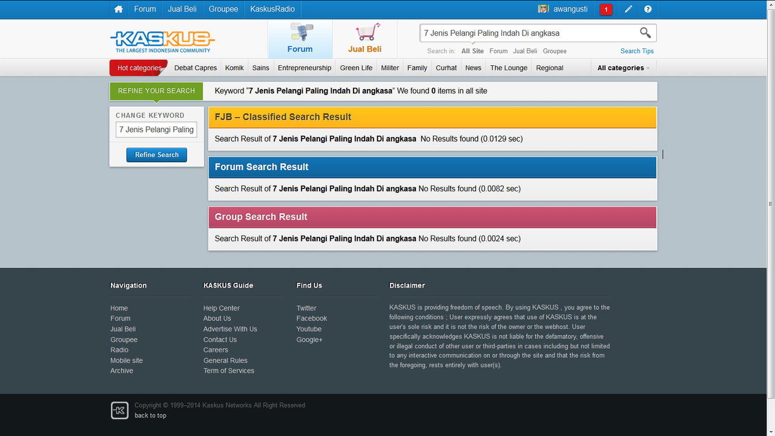Open the footer Radio link
This screenshot has height=436, width=775.
(119, 350)
